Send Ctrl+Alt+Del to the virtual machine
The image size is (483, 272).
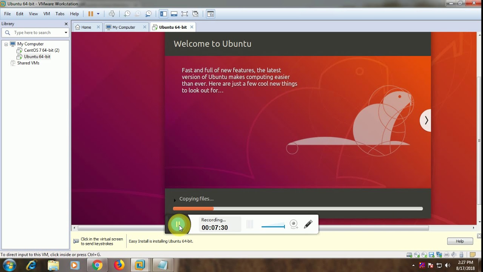pos(112,14)
